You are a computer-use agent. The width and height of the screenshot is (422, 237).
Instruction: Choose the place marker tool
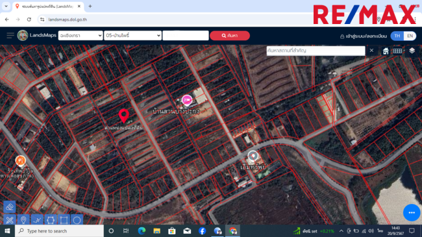click(x=23, y=220)
